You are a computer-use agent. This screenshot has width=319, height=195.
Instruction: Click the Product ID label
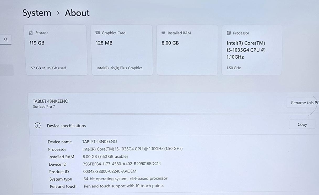tap(59, 172)
